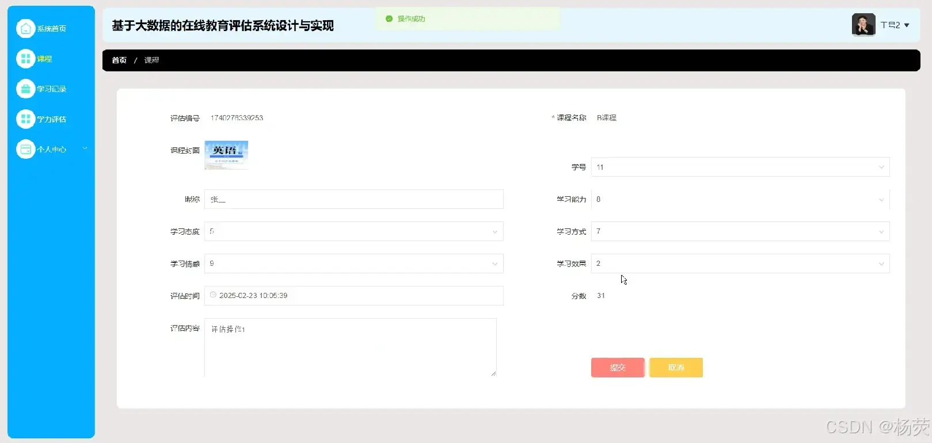Viewport: 932px width, 443px height.
Task: Click the 课程名称 value B课程
Action: (607, 118)
